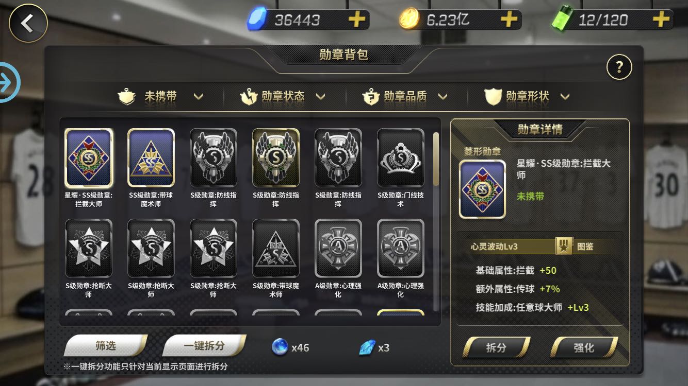Open help with the question mark icon
Viewport: 688px width, 386px height.
click(619, 67)
